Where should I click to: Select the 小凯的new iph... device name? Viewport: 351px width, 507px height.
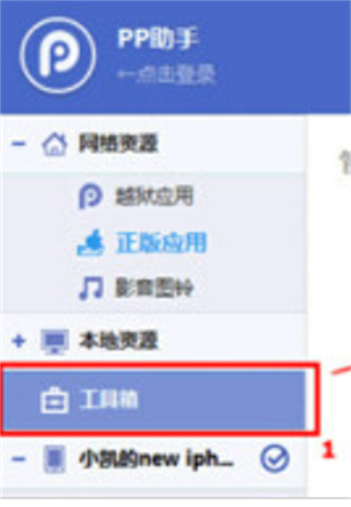157,458
